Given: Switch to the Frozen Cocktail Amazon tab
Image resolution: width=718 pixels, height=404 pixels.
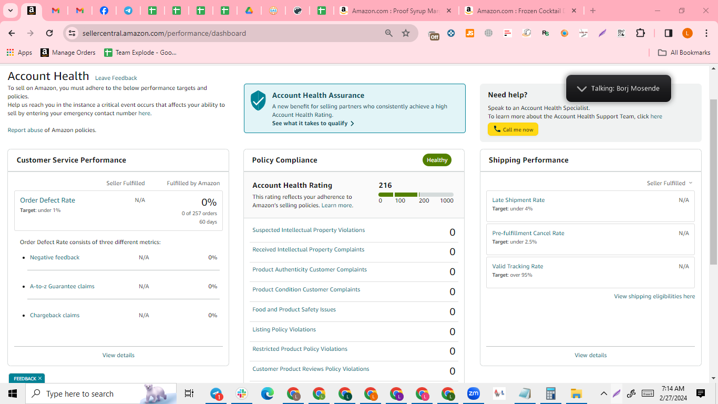Looking at the screenshot, I should click(x=521, y=11).
